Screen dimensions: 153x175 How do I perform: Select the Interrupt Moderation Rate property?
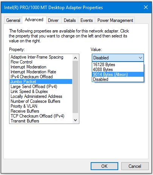(41, 72)
